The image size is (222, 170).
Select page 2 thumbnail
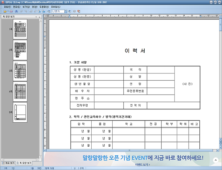tap(20, 50)
